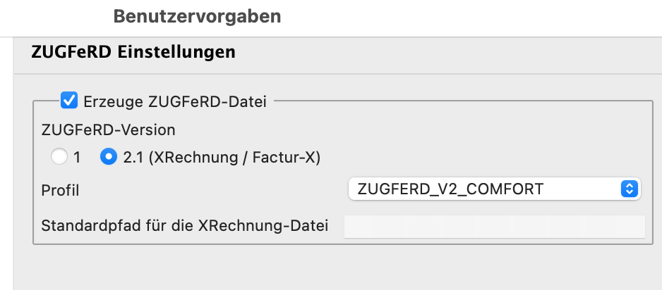Uncheck the Erzeuge ZUGFeRD-Datei checkbox
662x290 pixels.
69,101
